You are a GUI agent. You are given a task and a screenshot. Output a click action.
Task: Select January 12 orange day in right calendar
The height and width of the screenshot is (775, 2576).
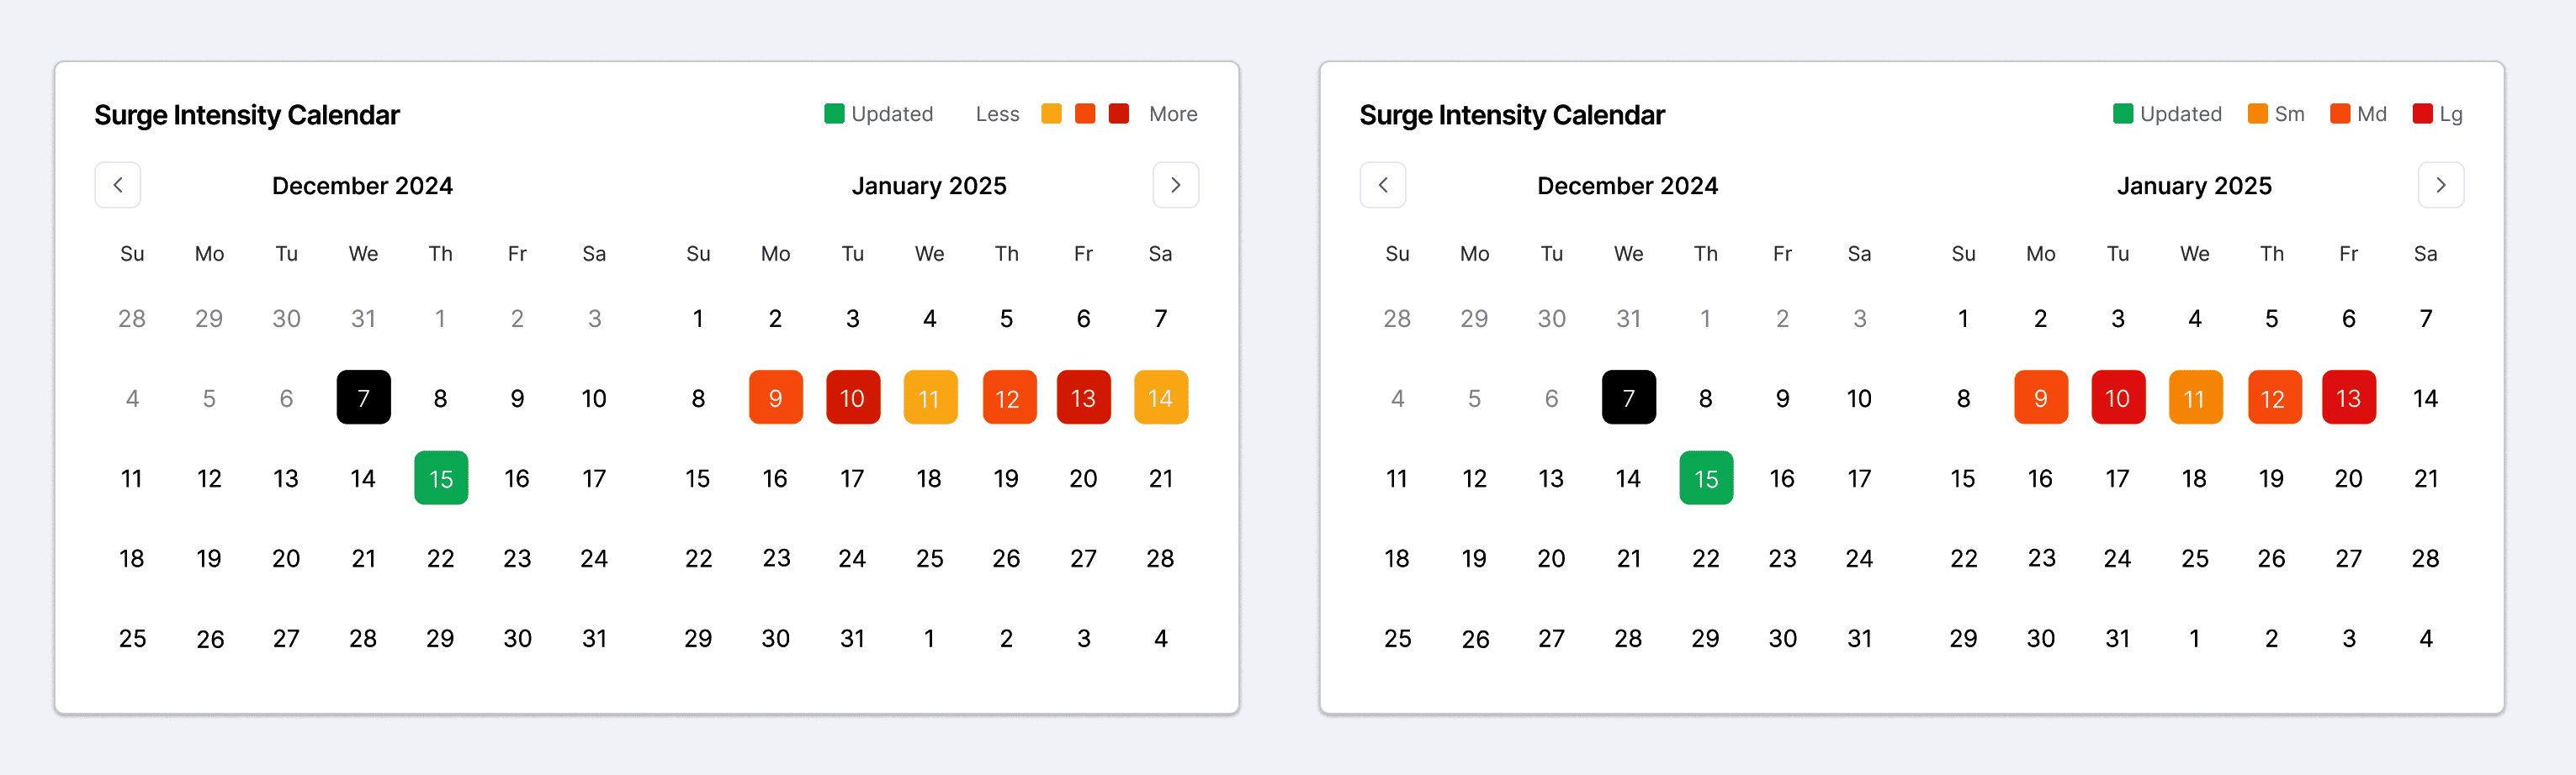click(2273, 398)
